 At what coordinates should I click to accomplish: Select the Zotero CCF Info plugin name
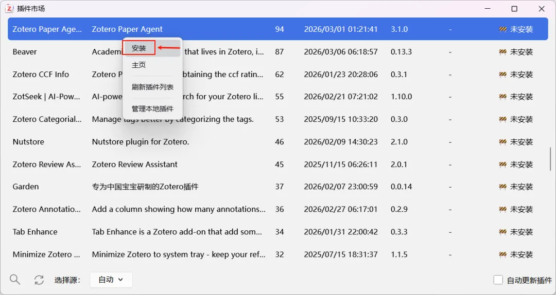coord(41,75)
